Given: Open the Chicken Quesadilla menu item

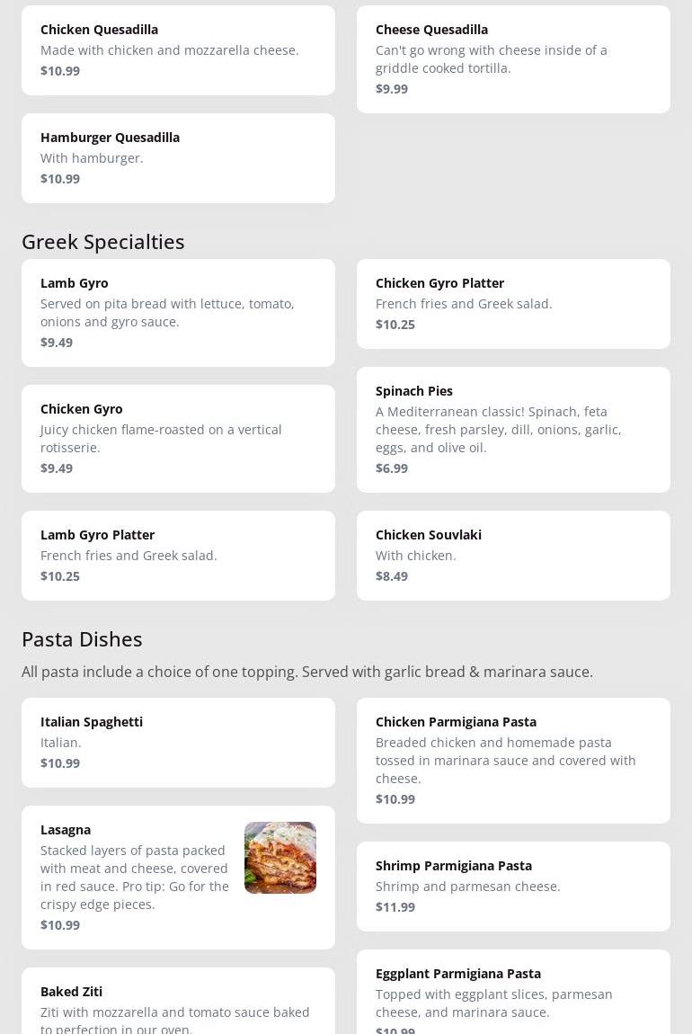Looking at the screenshot, I should [178, 50].
